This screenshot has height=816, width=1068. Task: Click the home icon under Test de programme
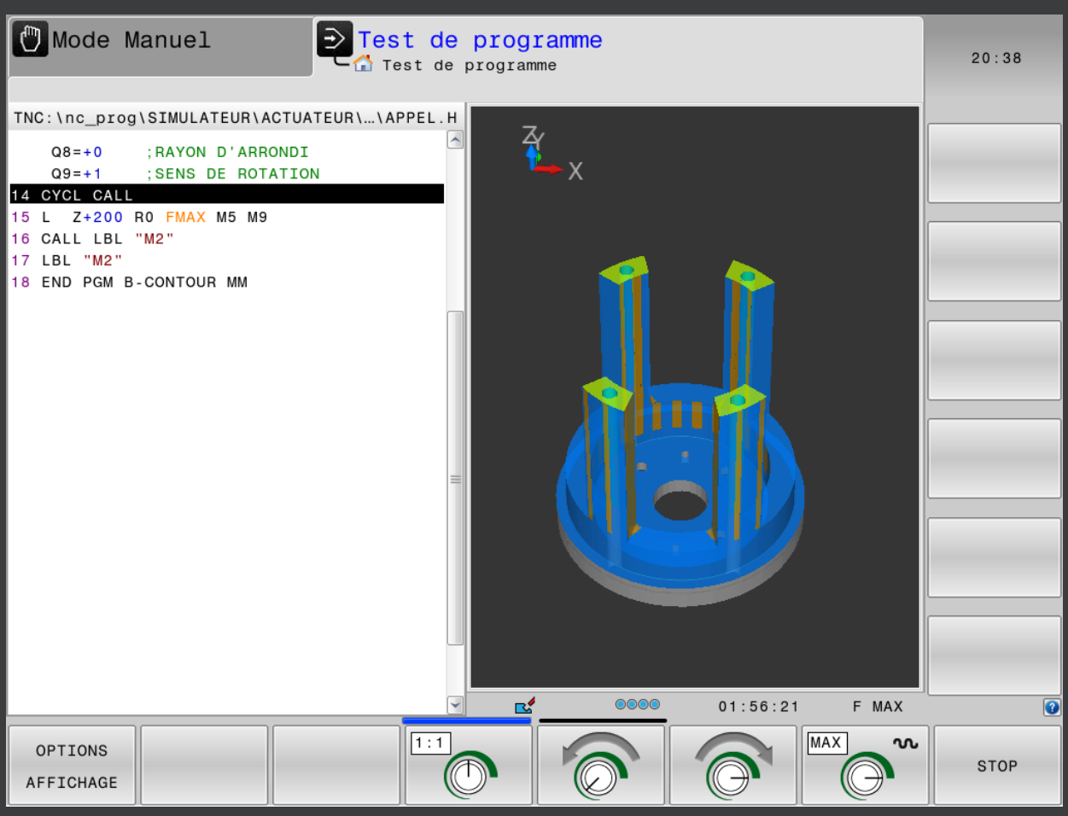pos(364,64)
